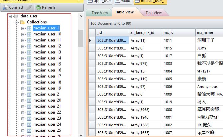Expand the moxian_user_15 collection
Screen dimensions: 223x137
pyautogui.click(x=23, y=64)
